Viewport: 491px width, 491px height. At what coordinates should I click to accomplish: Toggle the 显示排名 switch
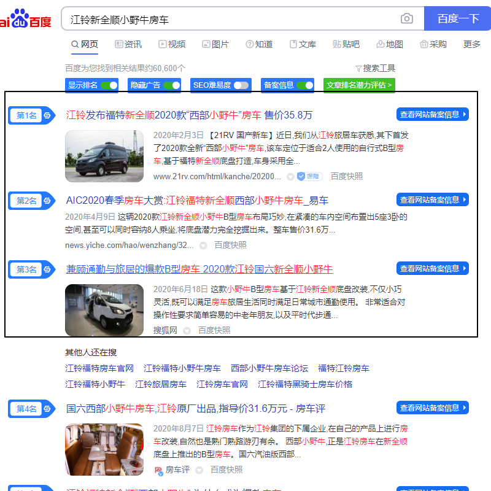click(x=109, y=85)
